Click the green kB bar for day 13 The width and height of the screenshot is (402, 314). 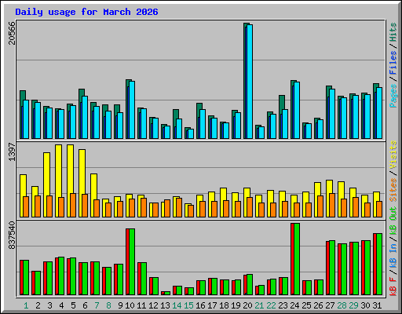(x=167, y=294)
